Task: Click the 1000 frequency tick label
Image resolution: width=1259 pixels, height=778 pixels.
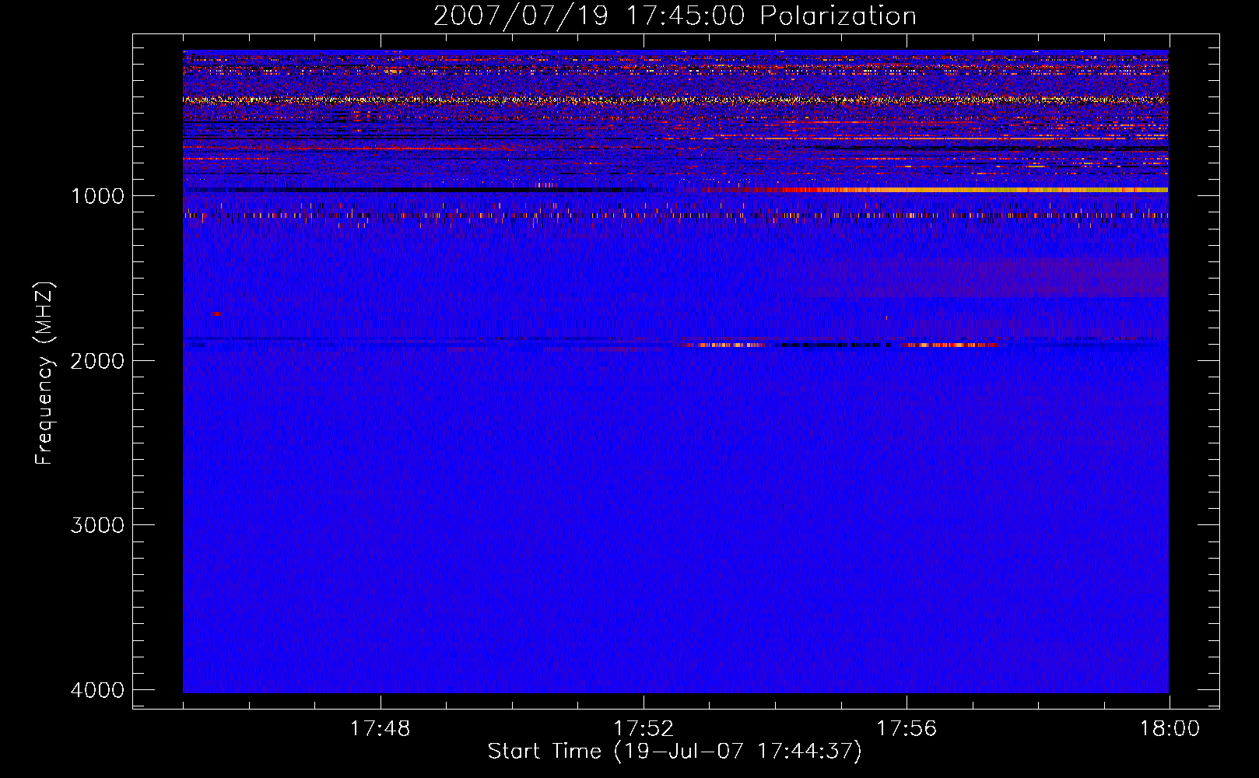Action: pos(97,195)
